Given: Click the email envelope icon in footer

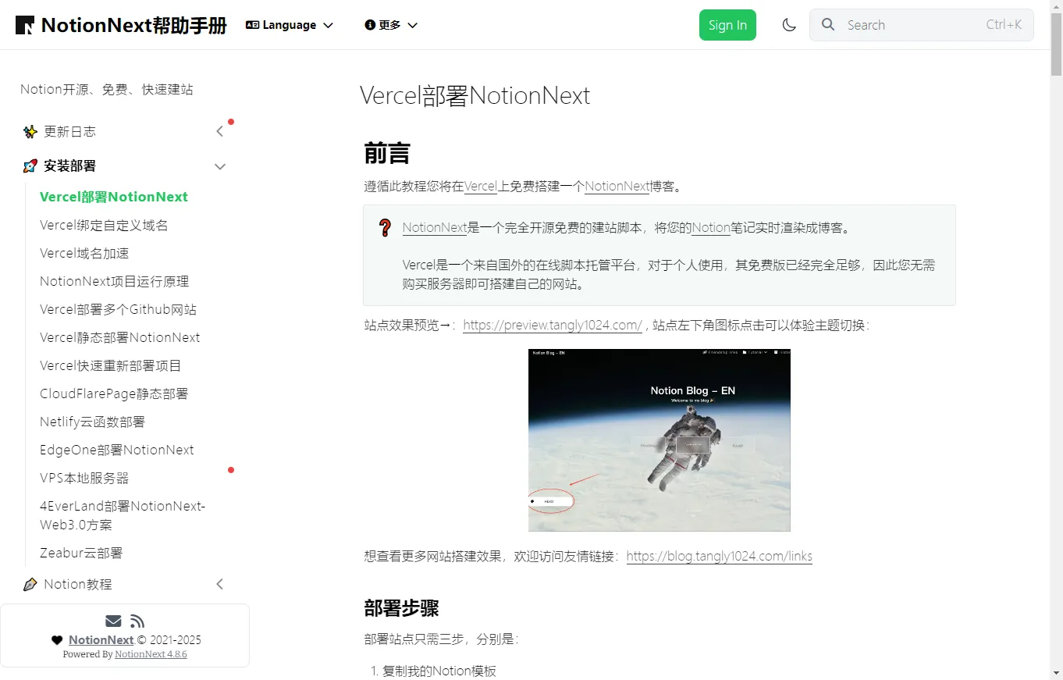Looking at the screenshot, I should [x=113, y=621].
